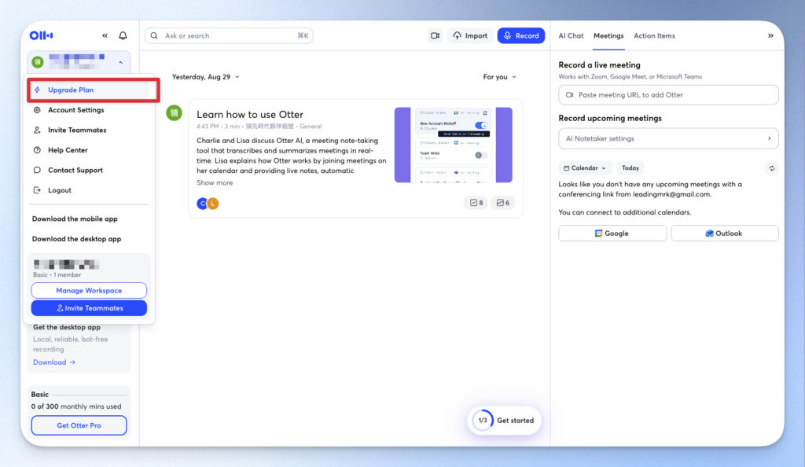Open the Calendar dropdown
The height and width of the screenshot is (467, 805).
pyautogui.click(x=585, y=167)
